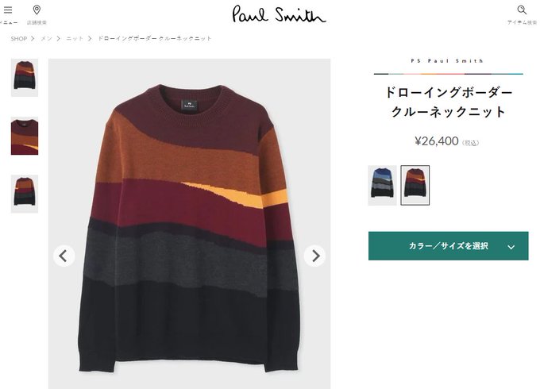The height and width of the screenshot is (389, 540).
Task: Open the メンズ breadcrumb link
Action: [46, 39]
